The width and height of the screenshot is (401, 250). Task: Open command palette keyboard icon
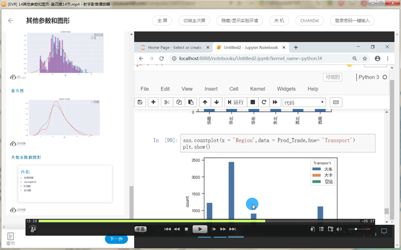[336, 102]
